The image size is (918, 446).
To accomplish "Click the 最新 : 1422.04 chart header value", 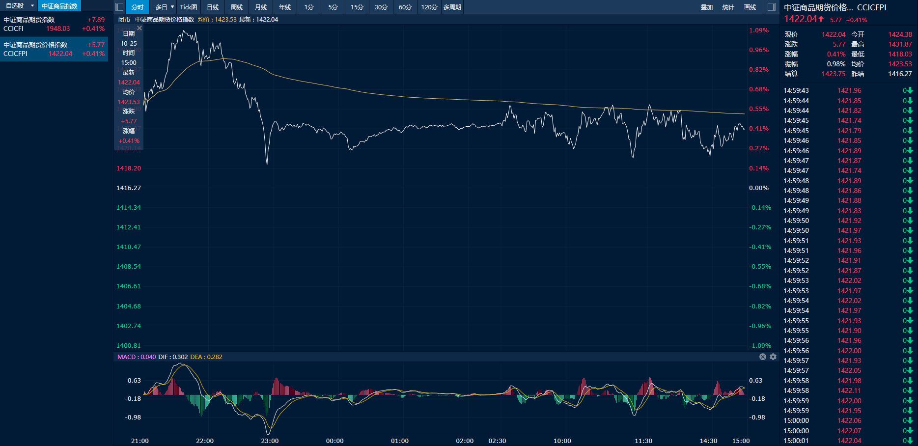I will pos(259,19).
